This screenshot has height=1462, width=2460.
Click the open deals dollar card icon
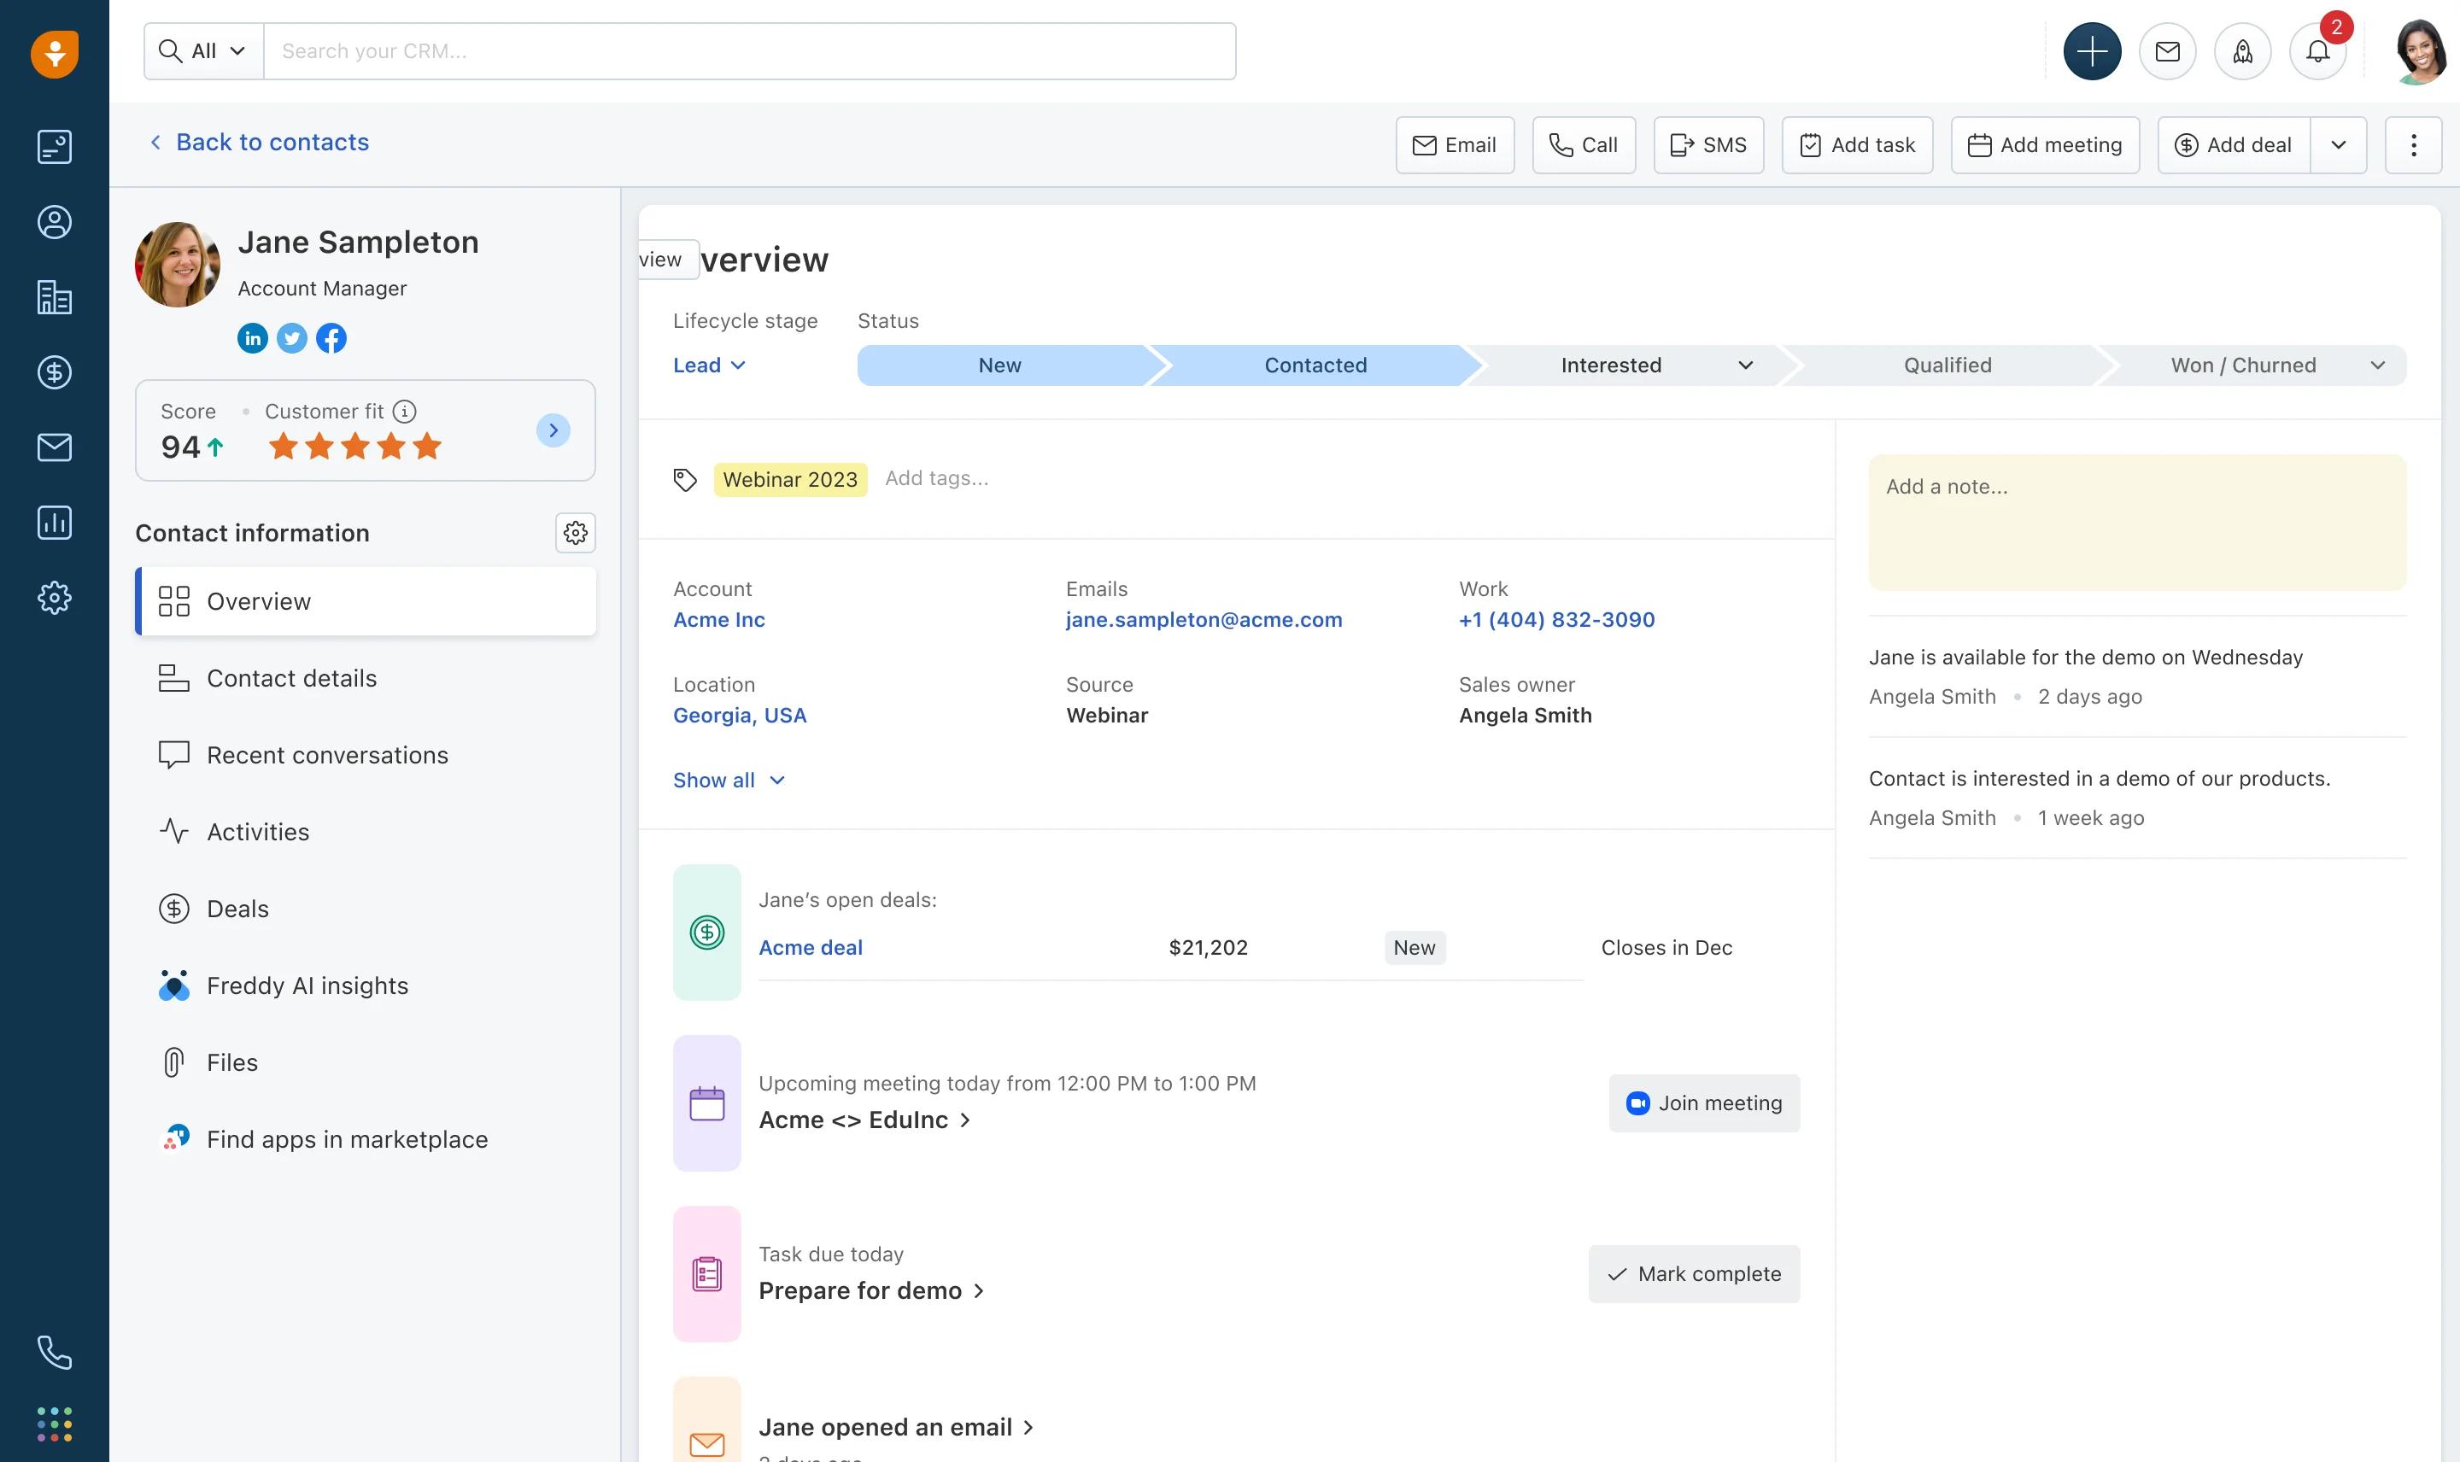coord(706,932)
